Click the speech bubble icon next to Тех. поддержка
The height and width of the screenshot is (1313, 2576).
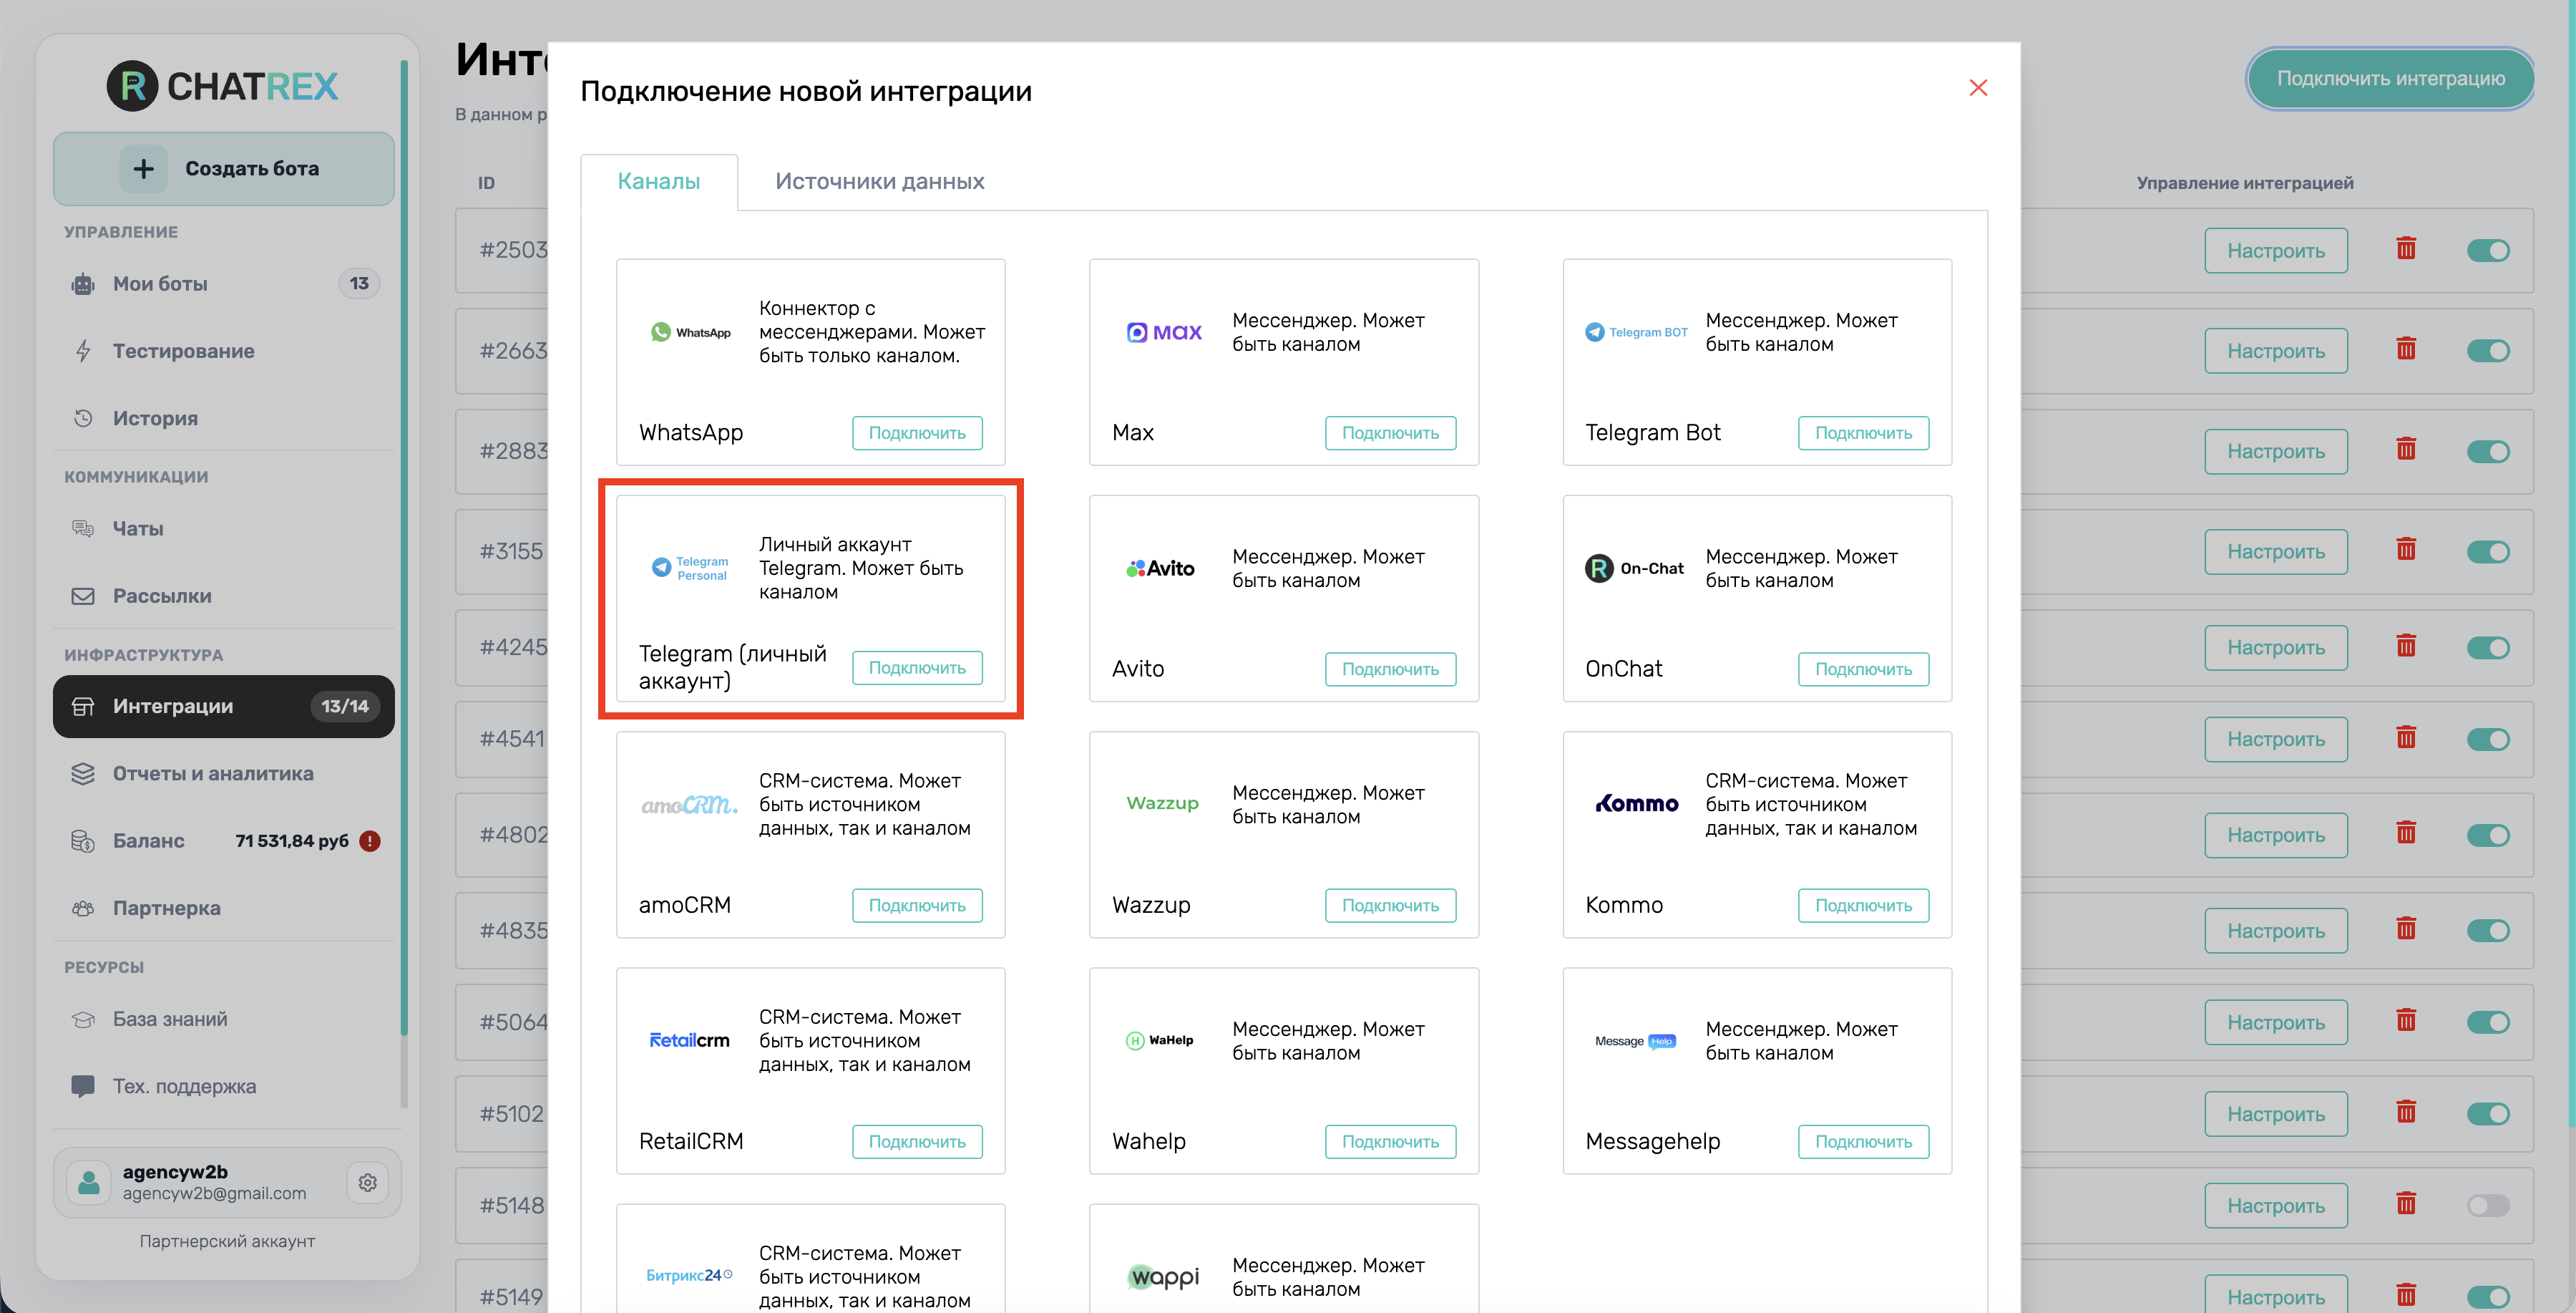tap(83, 1087)
